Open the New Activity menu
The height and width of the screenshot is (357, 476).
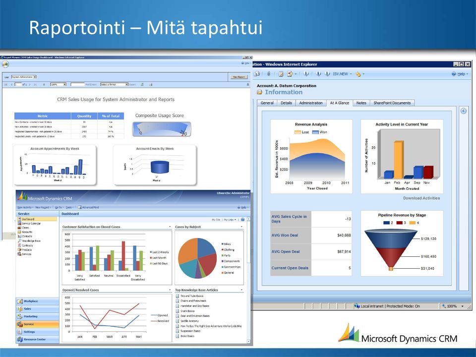click(x=25, y=207)
